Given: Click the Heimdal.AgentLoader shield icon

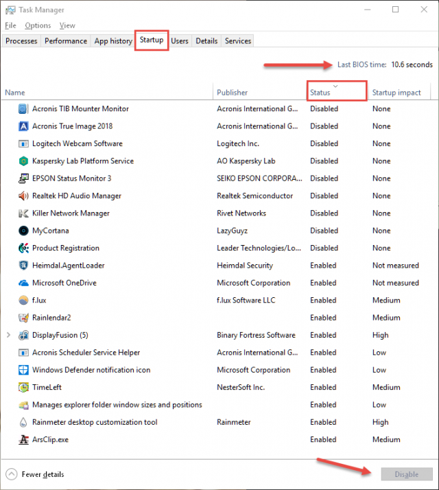Looking at the screenshot, I should 23,266.
